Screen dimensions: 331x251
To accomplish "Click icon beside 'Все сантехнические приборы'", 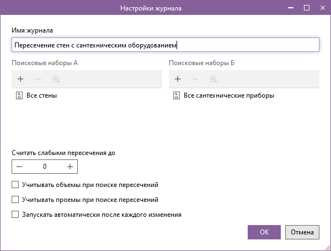I will (177, 95).
